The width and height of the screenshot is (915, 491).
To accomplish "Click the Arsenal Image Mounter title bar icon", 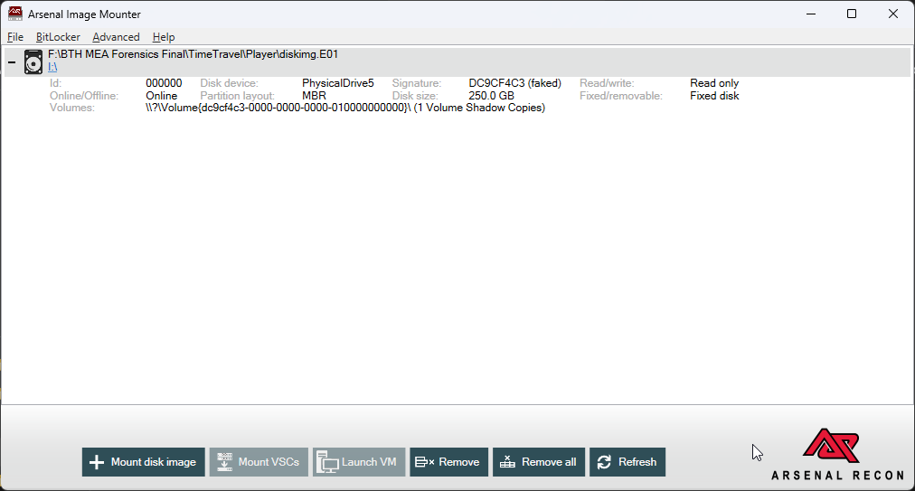I will 14,14.
